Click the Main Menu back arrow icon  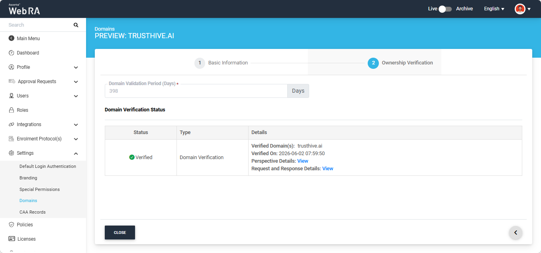point(11,39)
